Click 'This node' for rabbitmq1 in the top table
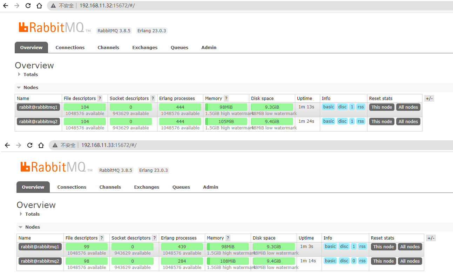 382,107
